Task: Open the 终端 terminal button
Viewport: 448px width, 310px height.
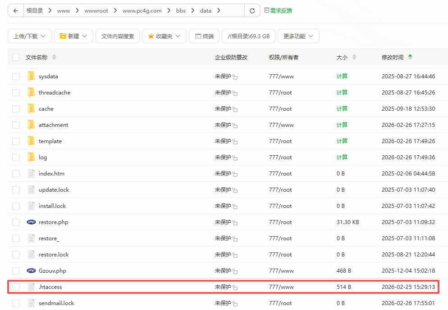Action: tap(204, 36)
